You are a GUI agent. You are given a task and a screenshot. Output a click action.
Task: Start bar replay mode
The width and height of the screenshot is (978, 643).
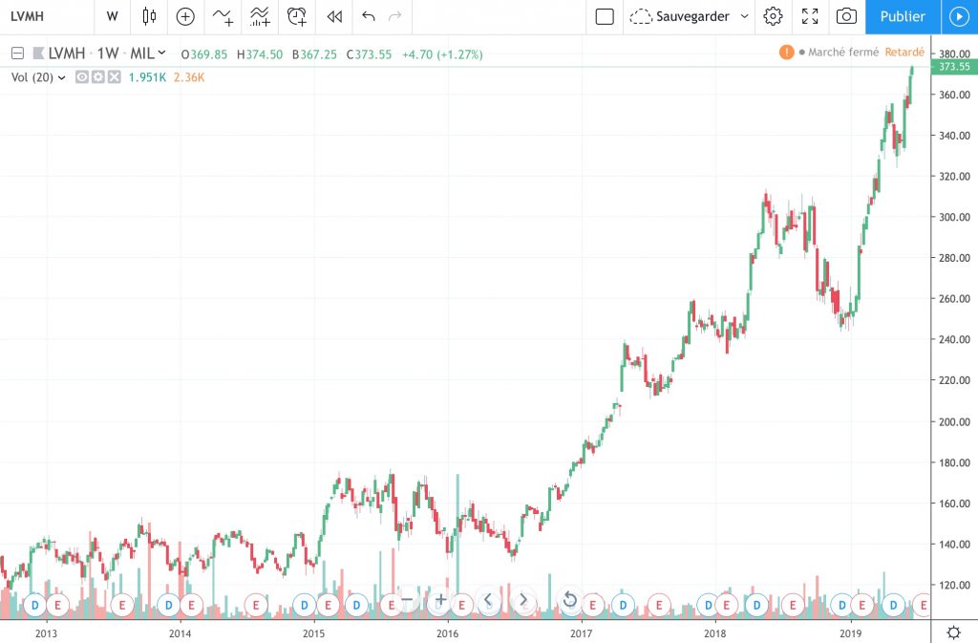(333, 16)
